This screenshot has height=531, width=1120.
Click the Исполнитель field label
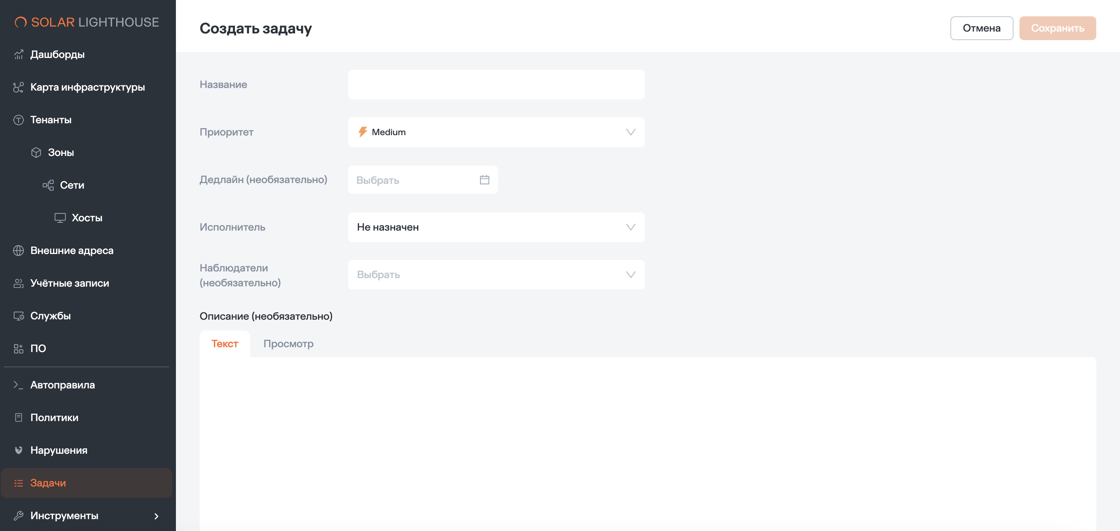(x=232, y=227)
